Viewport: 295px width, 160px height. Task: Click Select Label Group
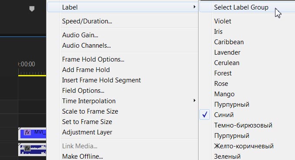pyautogui.click(x=241, y=7)
